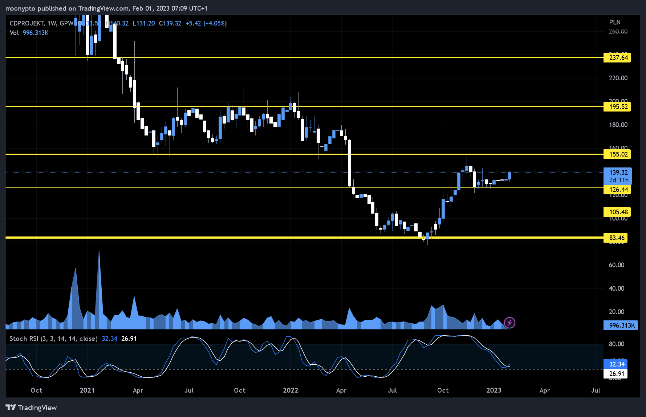Click the 180.00 price scale label
The height and width of the screenshot is (417, 646).
(618, 125)
